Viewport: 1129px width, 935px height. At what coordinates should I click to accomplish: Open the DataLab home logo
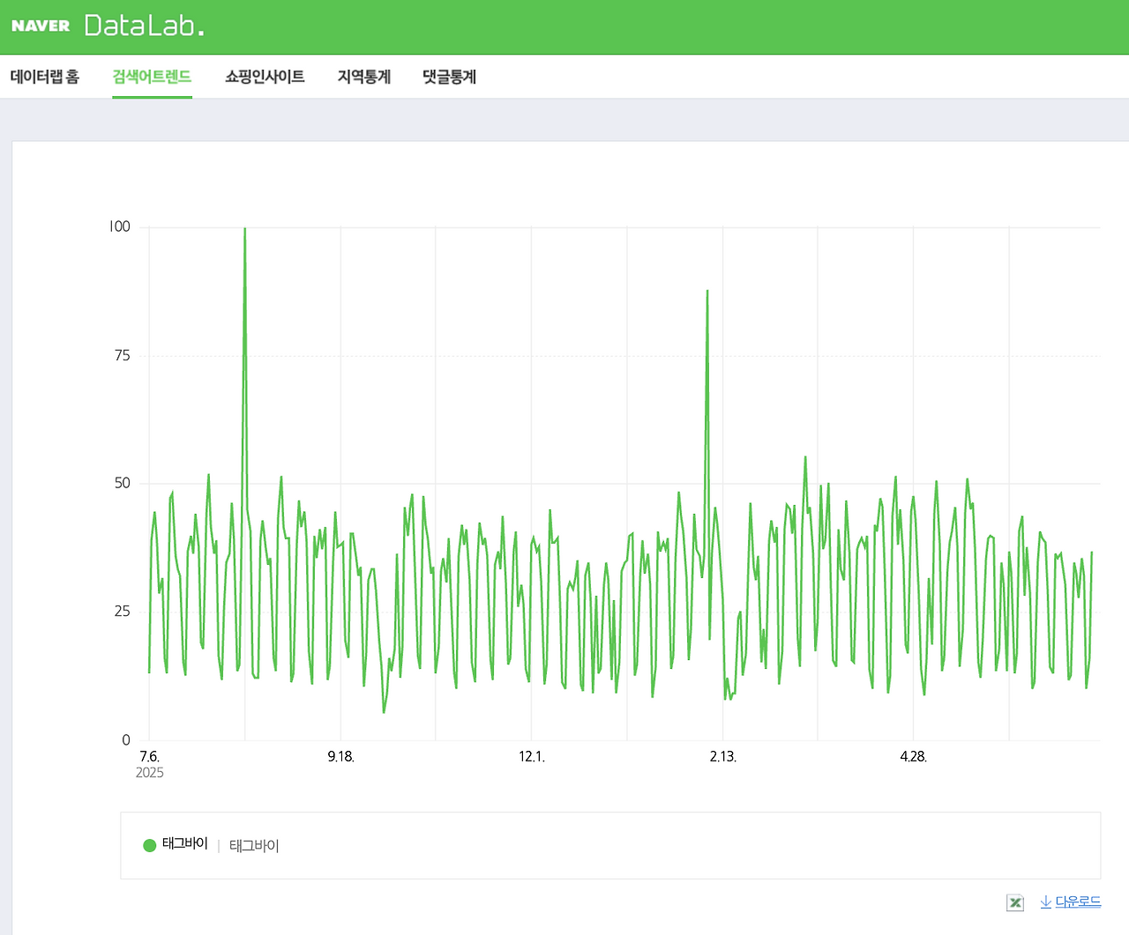[x=144, y=26]
